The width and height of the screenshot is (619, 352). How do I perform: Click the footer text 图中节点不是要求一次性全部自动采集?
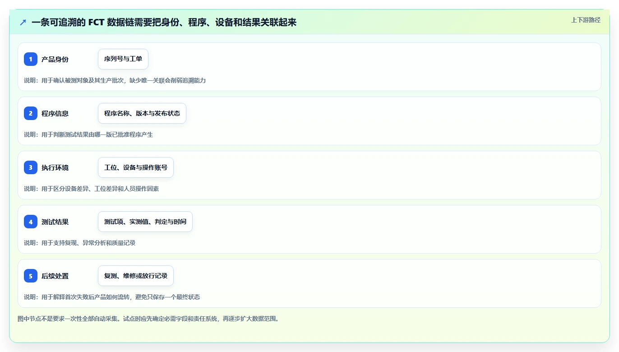tap(148, 319)
